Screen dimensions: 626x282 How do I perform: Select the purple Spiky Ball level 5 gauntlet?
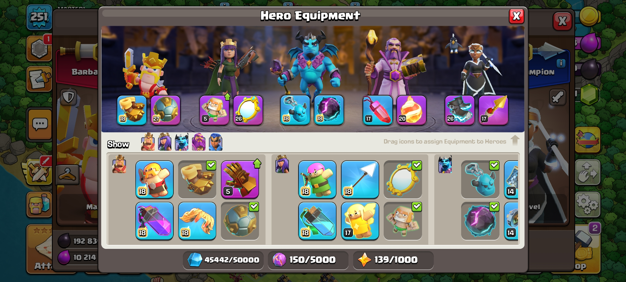point(240,179)
